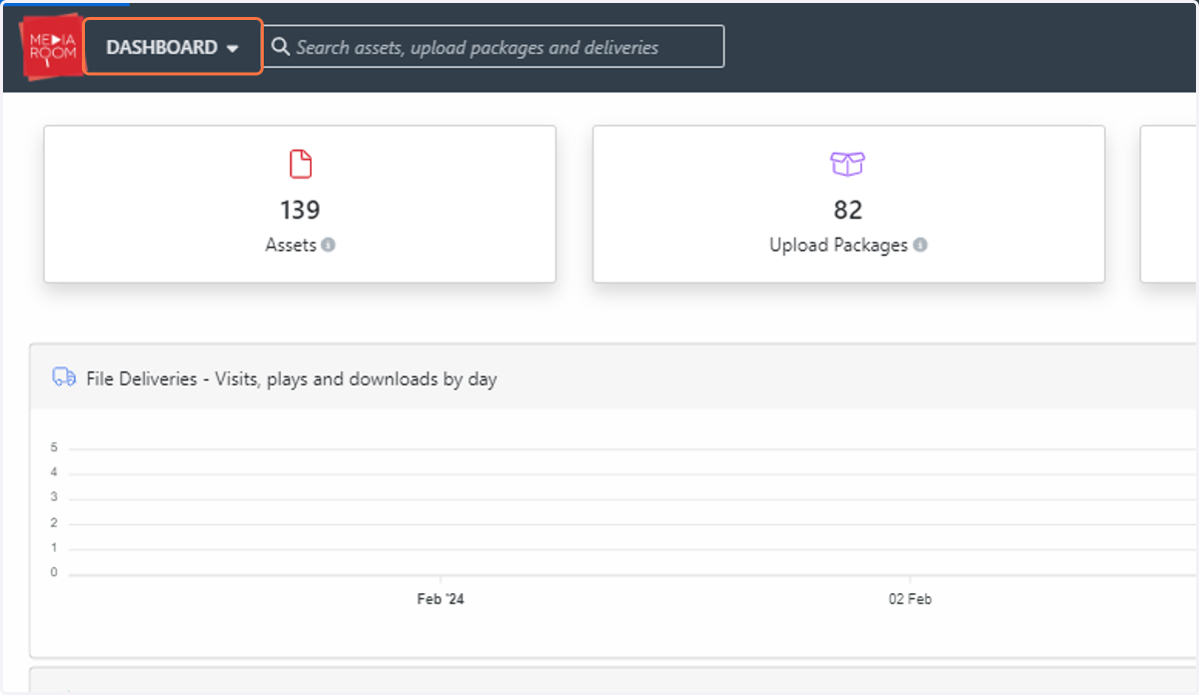
Task: Click the File Deliveries truck icon
Action: 64,377
